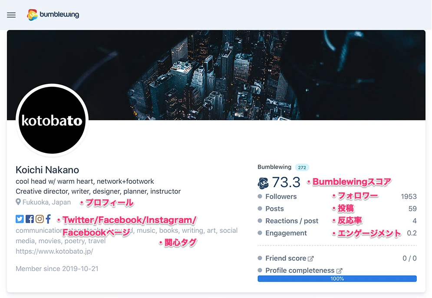This screenshot has width=432, height=298.
Task: Click the Engagement stat row
Action: click(337, 233)
